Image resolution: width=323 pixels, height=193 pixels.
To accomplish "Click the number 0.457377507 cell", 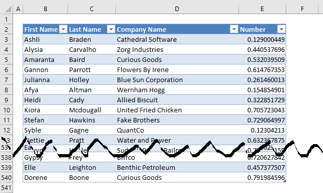I will 262,167.
